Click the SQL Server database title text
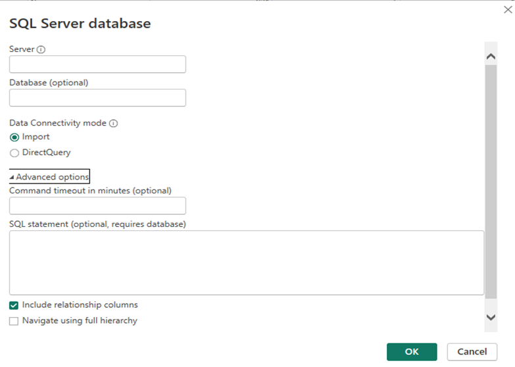Screen dimensions: 515x367 click(x=80, y=24)
